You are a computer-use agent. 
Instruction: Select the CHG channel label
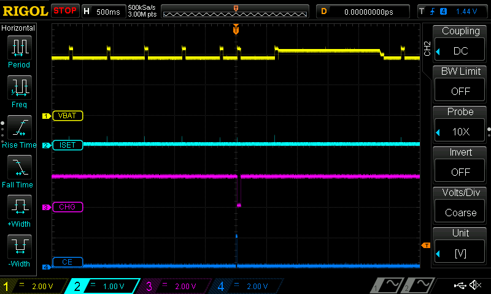point(68,207)
